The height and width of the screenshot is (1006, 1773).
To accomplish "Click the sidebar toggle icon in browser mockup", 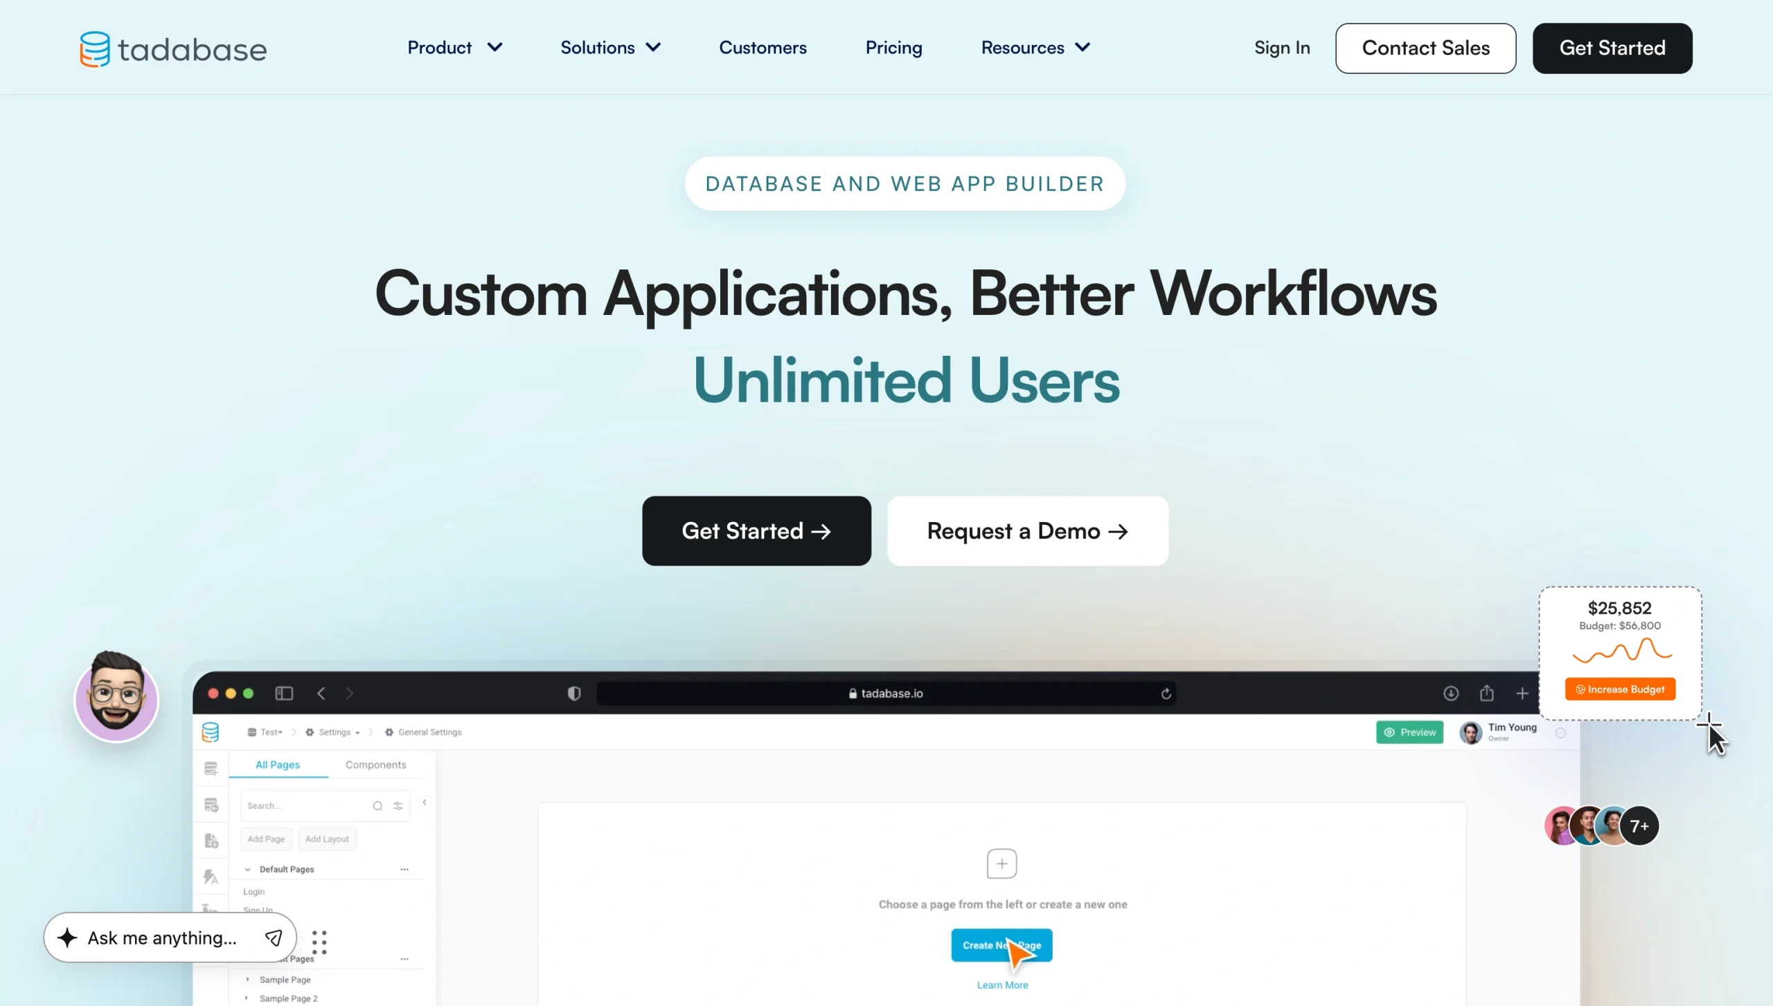I will [284, 693].
